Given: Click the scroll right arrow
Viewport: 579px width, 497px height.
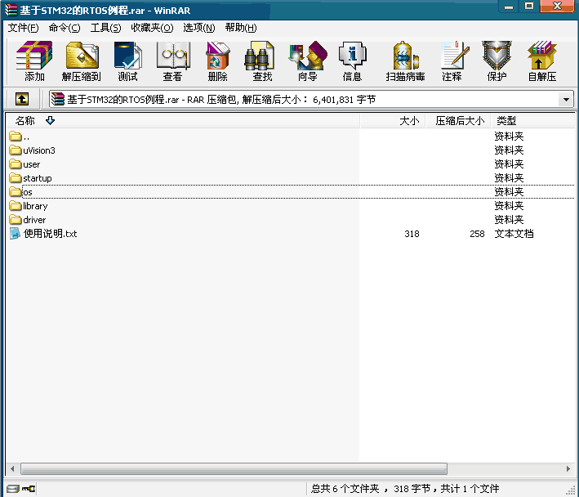Looking at the screenshot, I should (568, 468).
